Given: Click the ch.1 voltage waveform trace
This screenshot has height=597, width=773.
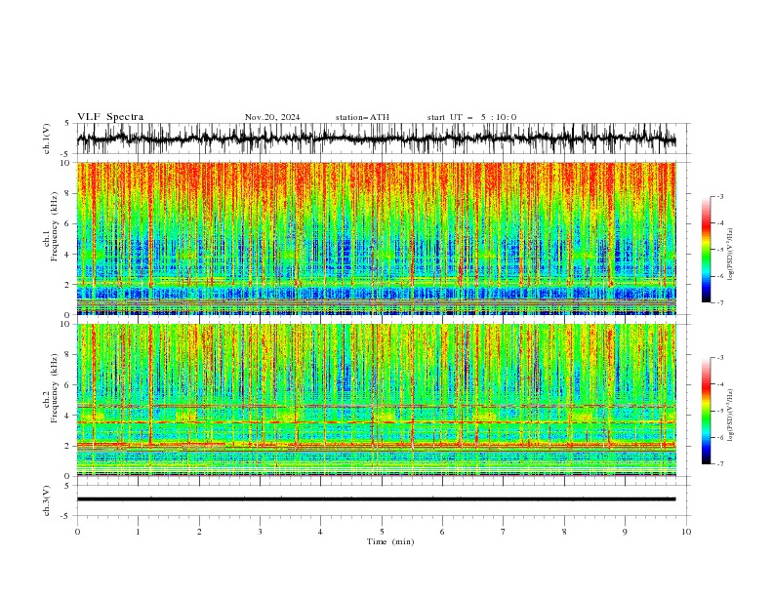Looking at the screenshot, I should tap(376, 139).
